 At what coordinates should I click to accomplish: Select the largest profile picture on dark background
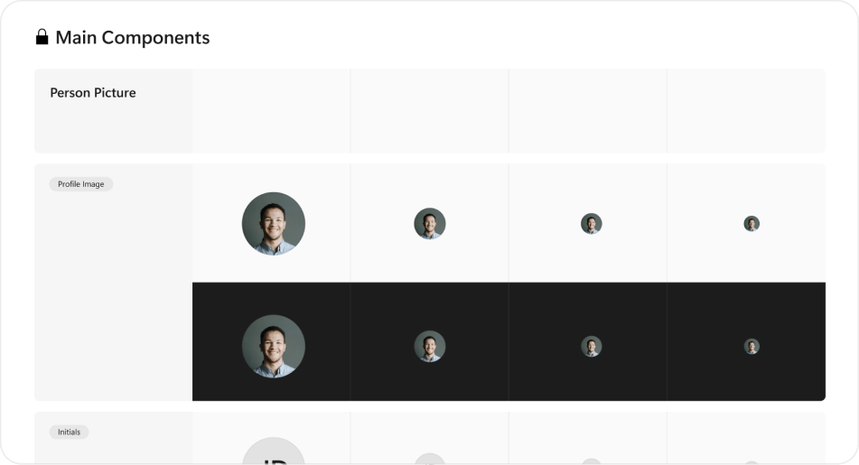point(274,346)
